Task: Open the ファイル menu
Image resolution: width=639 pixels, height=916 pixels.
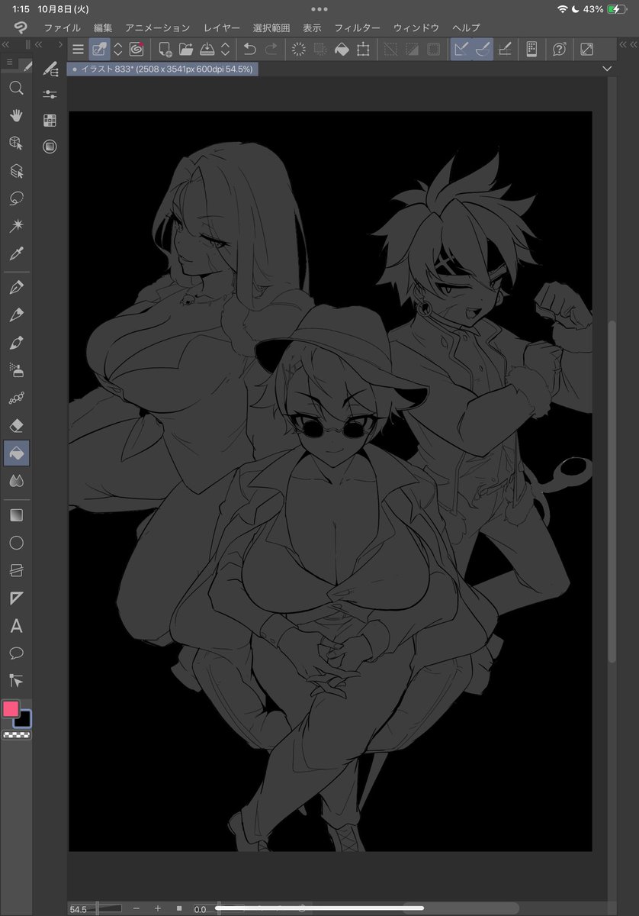Action: click(62, 27)
